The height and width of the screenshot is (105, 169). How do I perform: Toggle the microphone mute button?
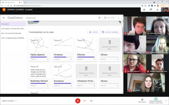[78, 101]
